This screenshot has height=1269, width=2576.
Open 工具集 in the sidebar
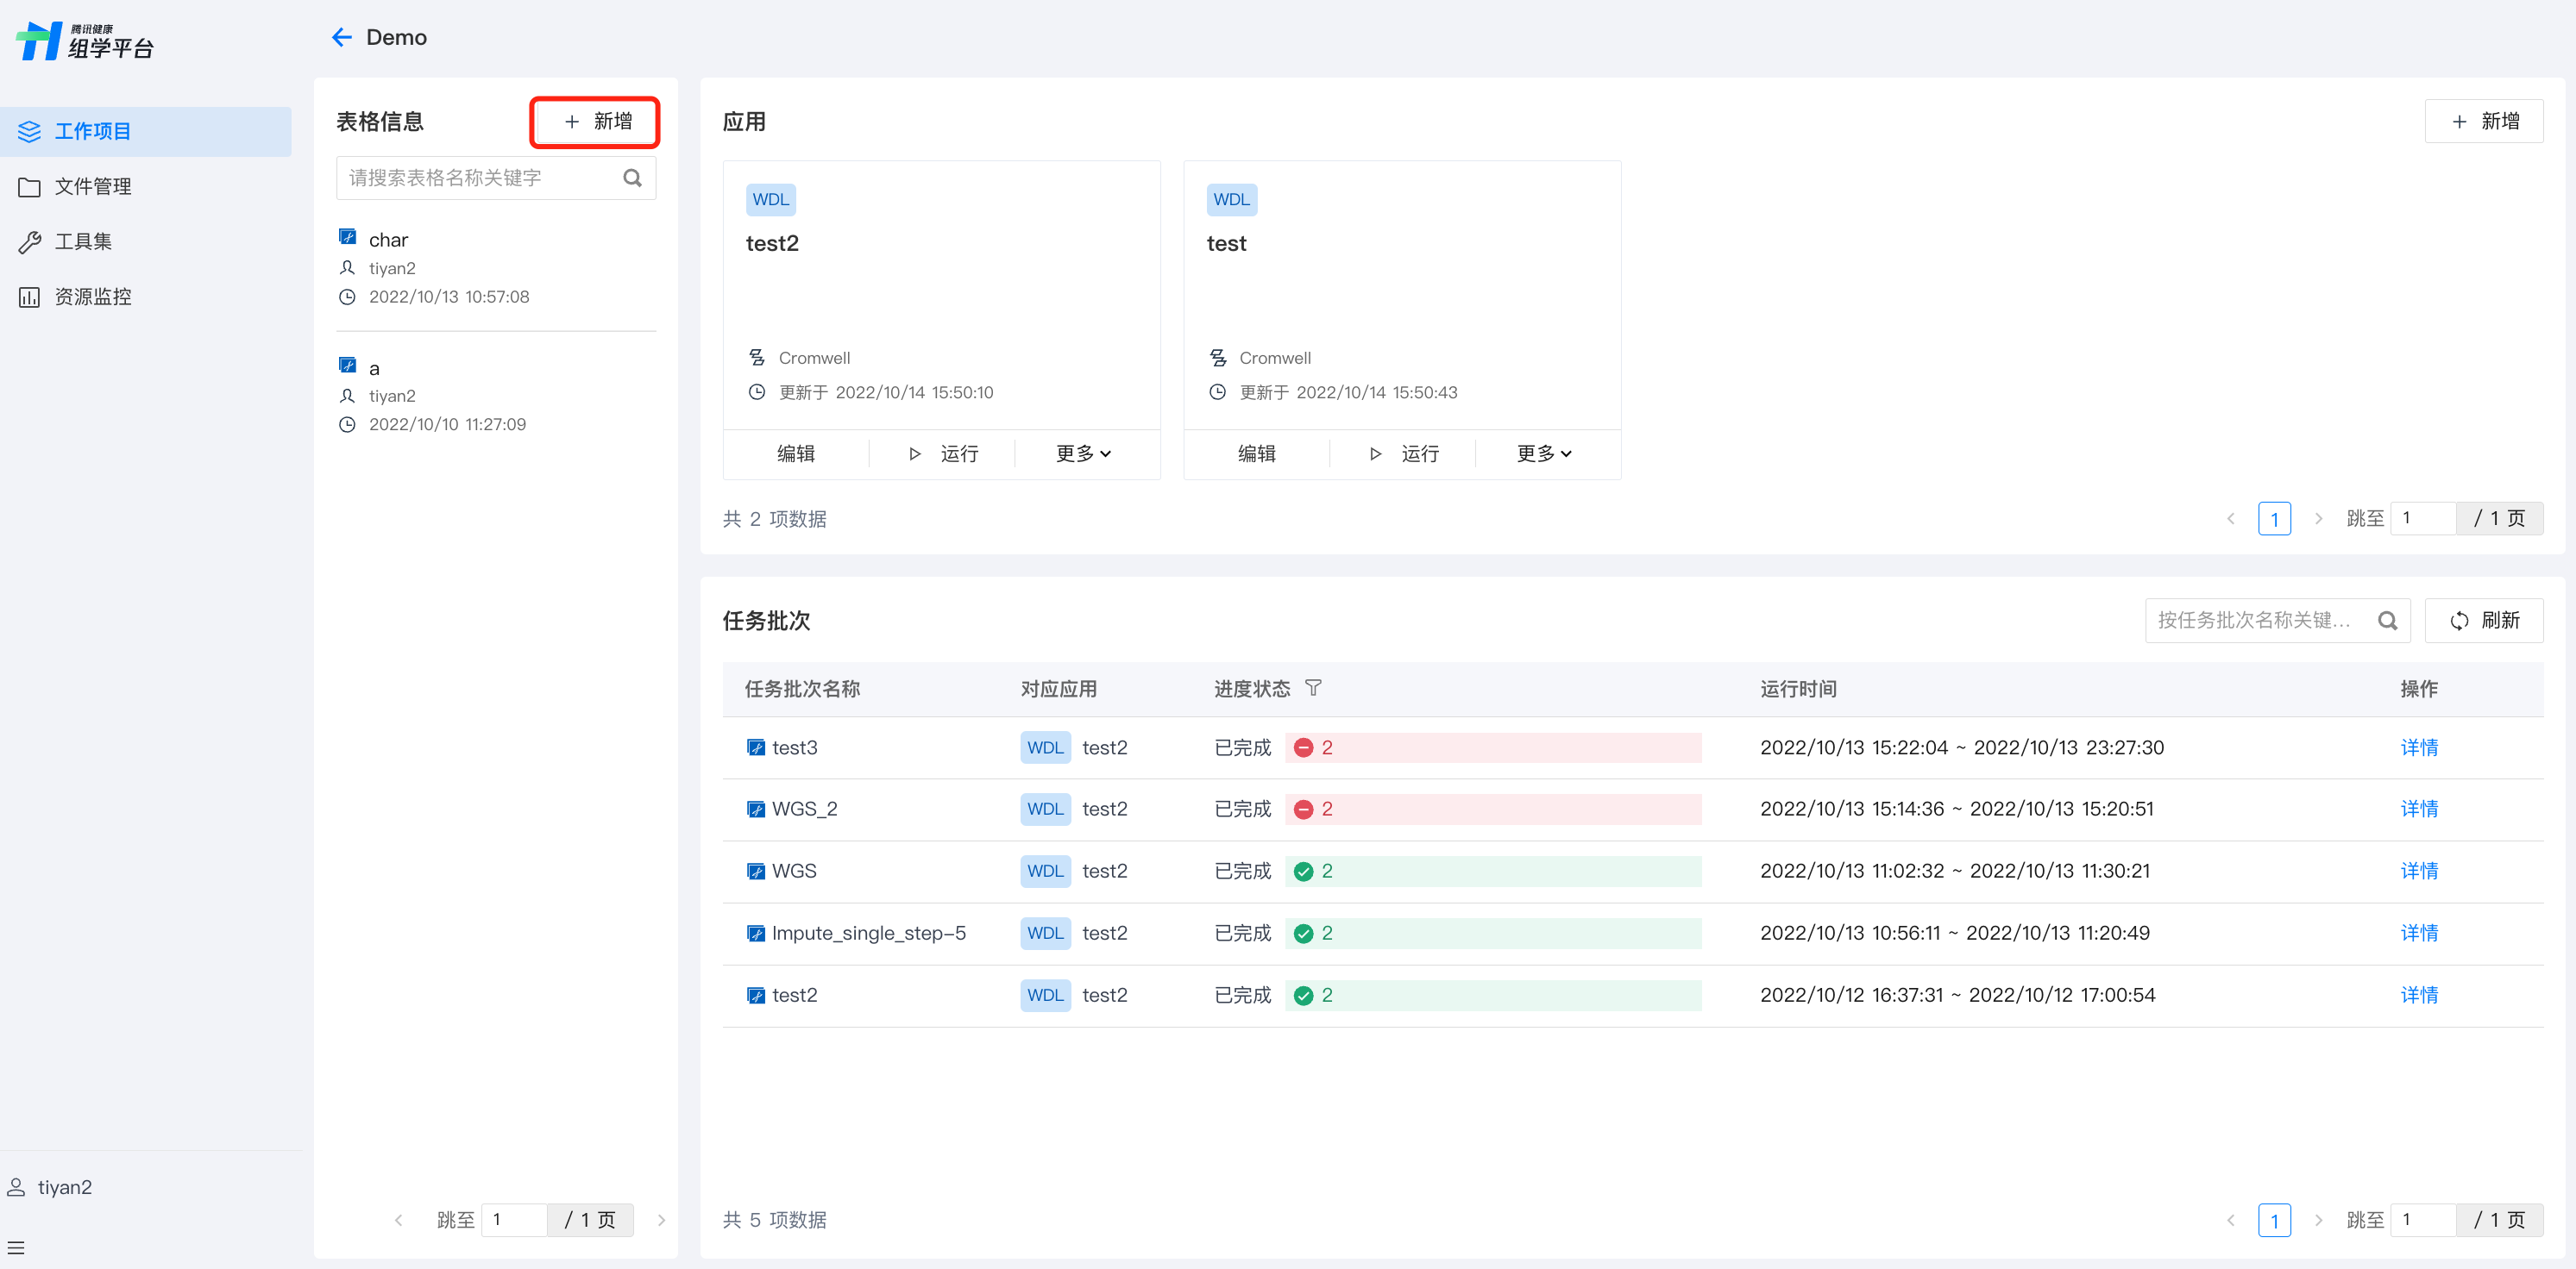click(83, 241)
